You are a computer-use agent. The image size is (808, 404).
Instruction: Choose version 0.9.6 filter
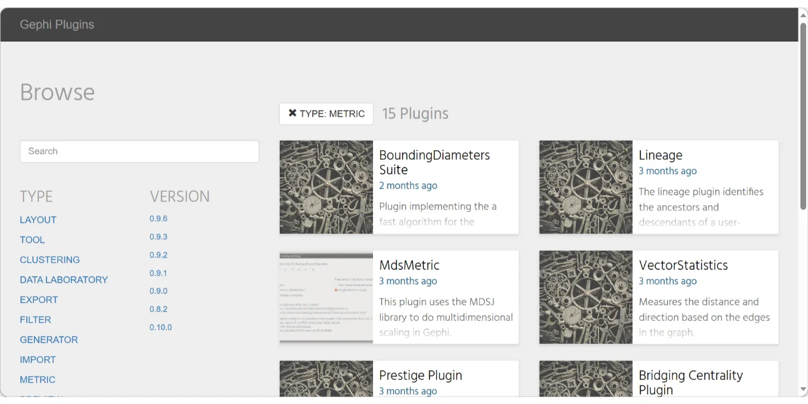tap(158, 218)
